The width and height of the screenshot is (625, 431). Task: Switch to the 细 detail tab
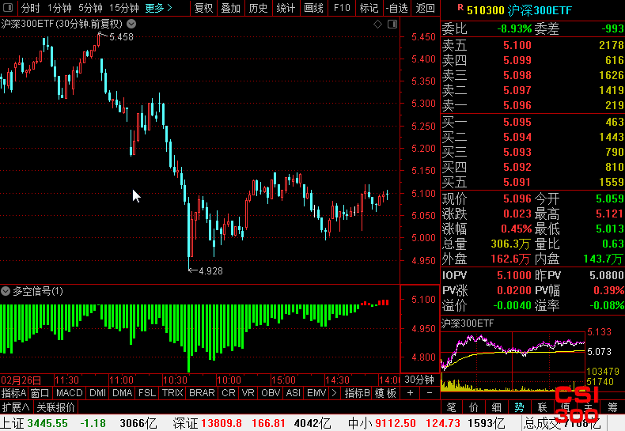(x=497, y=407)
